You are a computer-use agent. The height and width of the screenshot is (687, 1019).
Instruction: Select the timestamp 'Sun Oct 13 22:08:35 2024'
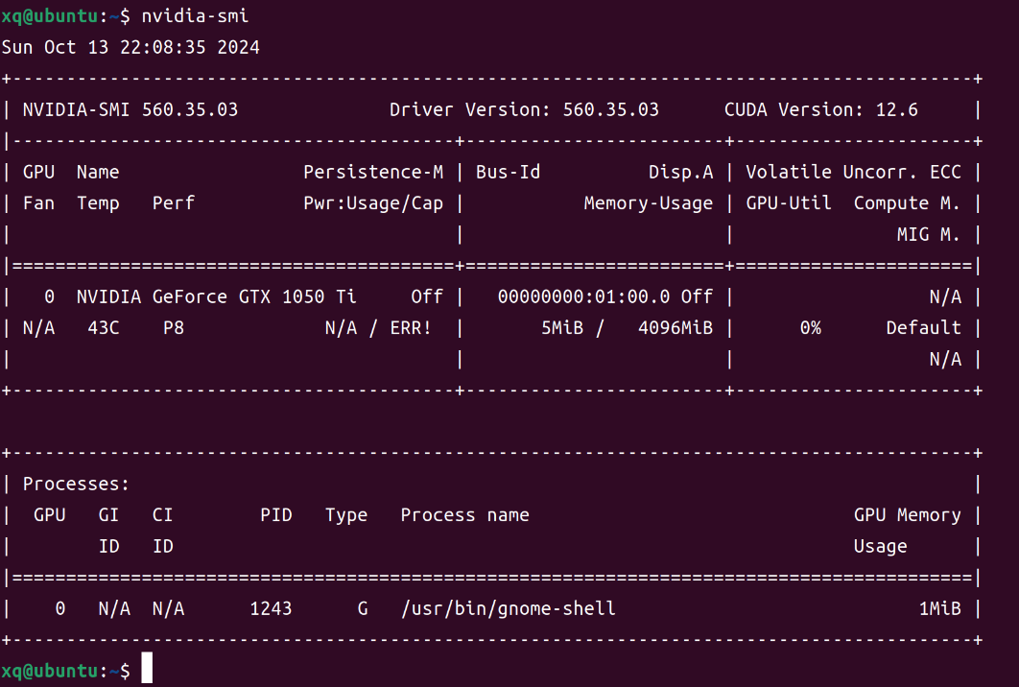click(x=130, y=47)
